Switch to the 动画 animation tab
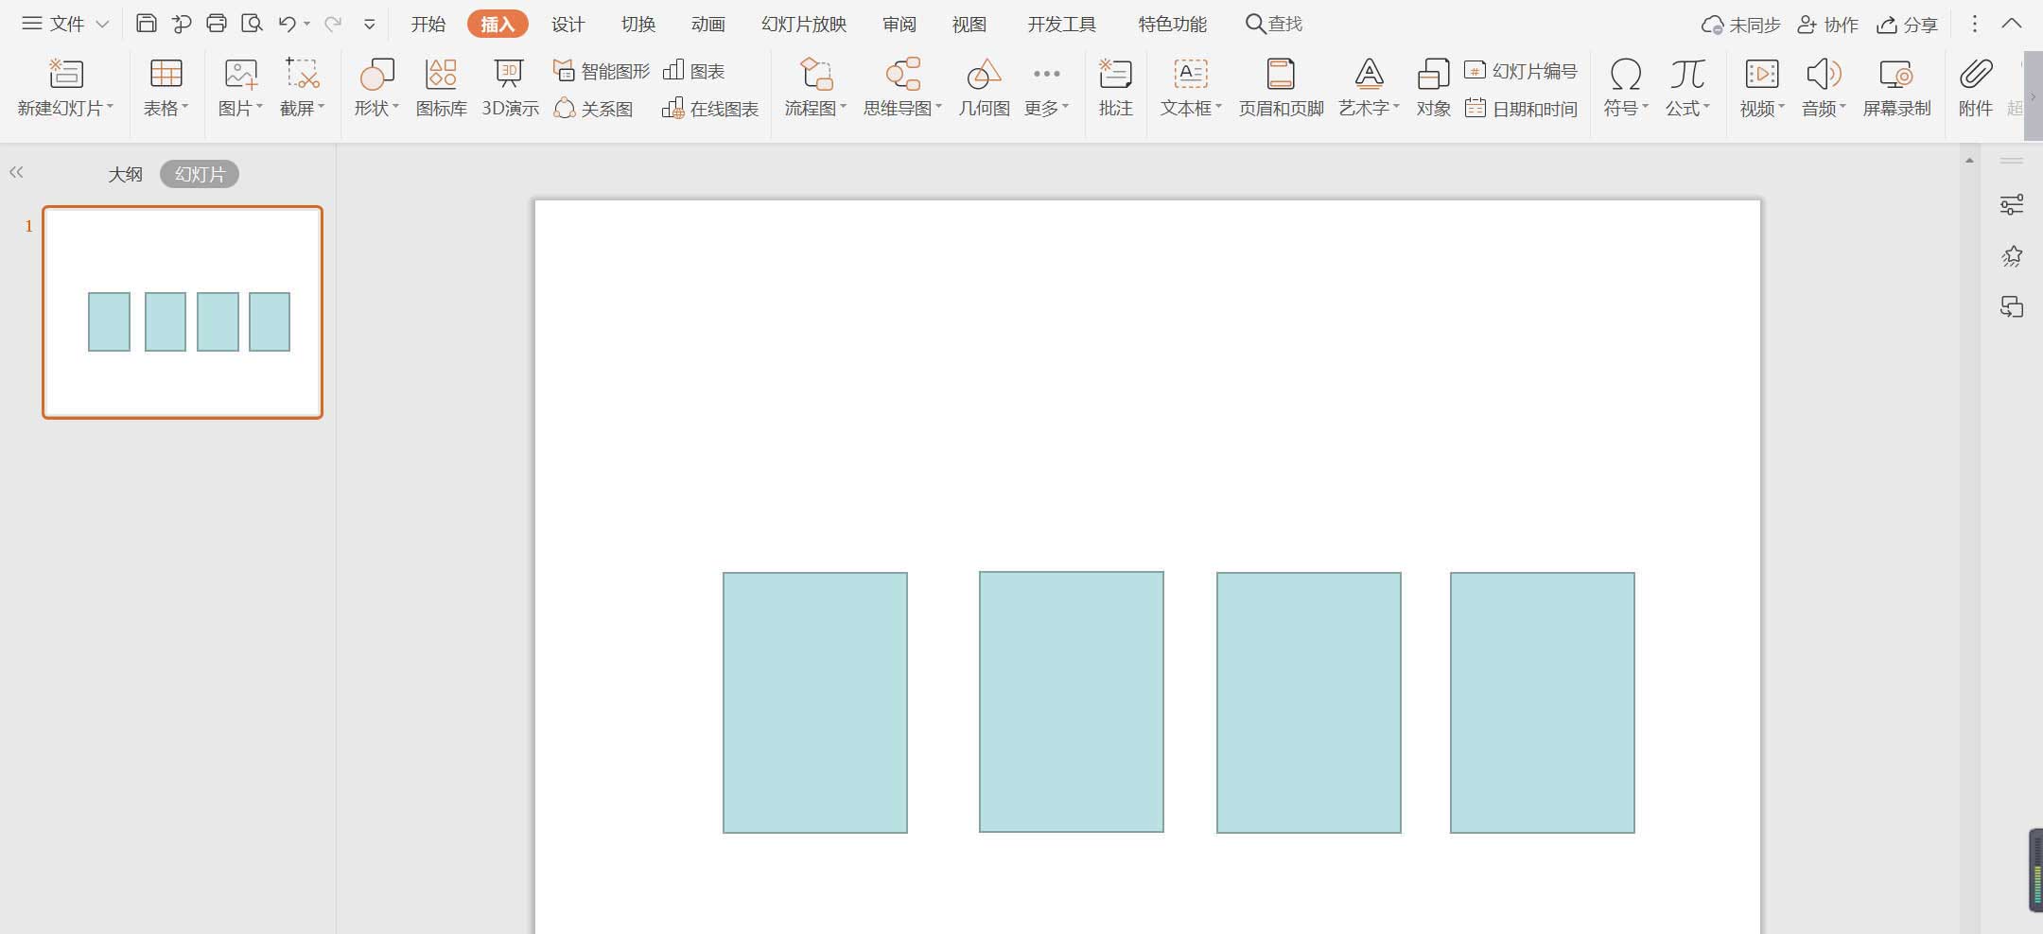Image resolution: width=2043 pixels, height=934 pixels. (x=707, y=24)
